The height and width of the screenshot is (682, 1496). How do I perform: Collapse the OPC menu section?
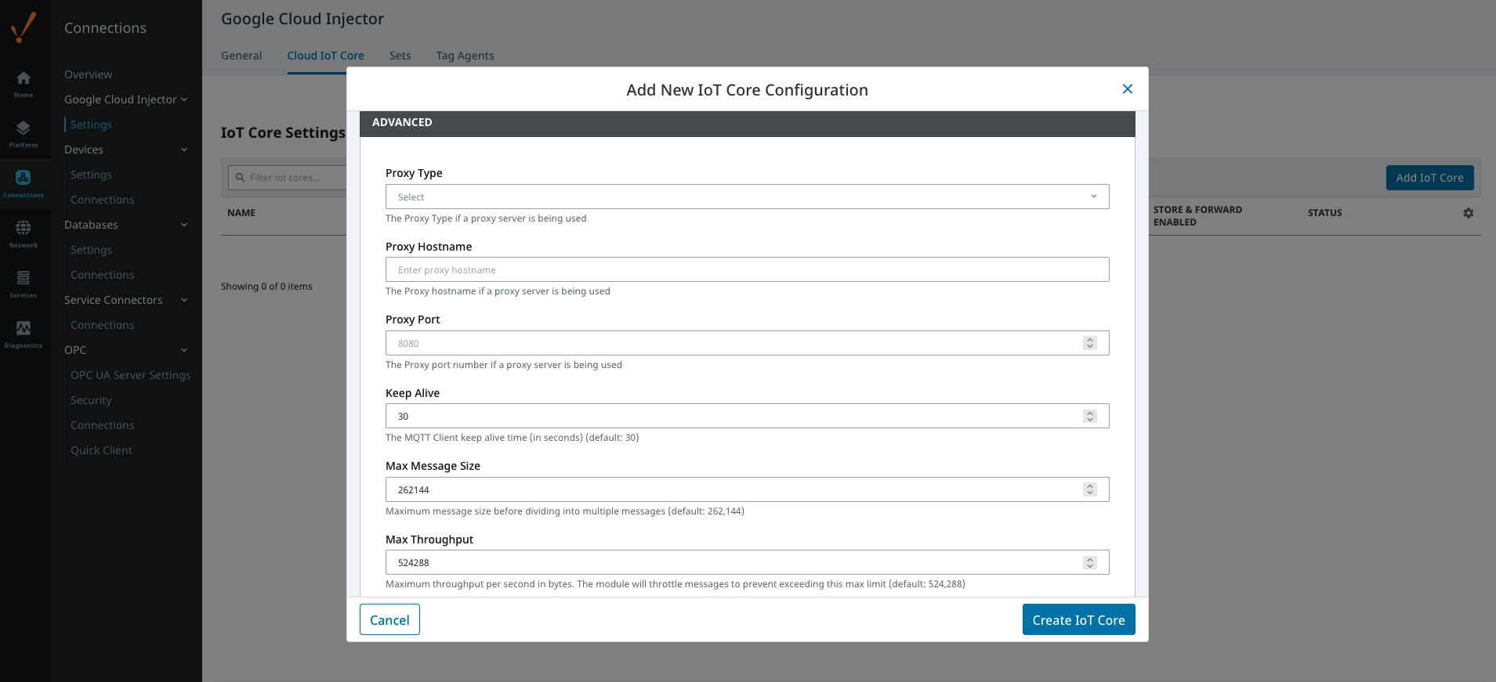184,350
